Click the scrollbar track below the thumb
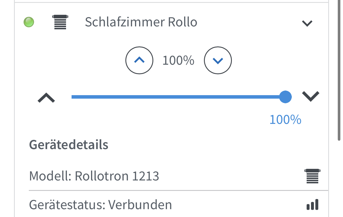 (x=339, y=180)
